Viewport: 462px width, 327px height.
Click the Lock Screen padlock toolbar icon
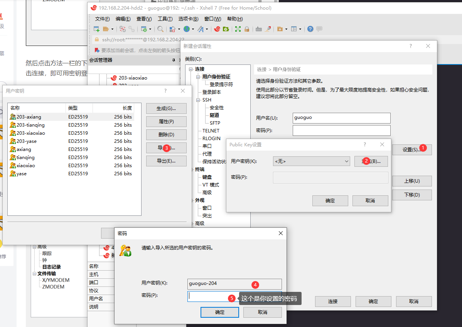coord(247,29)
